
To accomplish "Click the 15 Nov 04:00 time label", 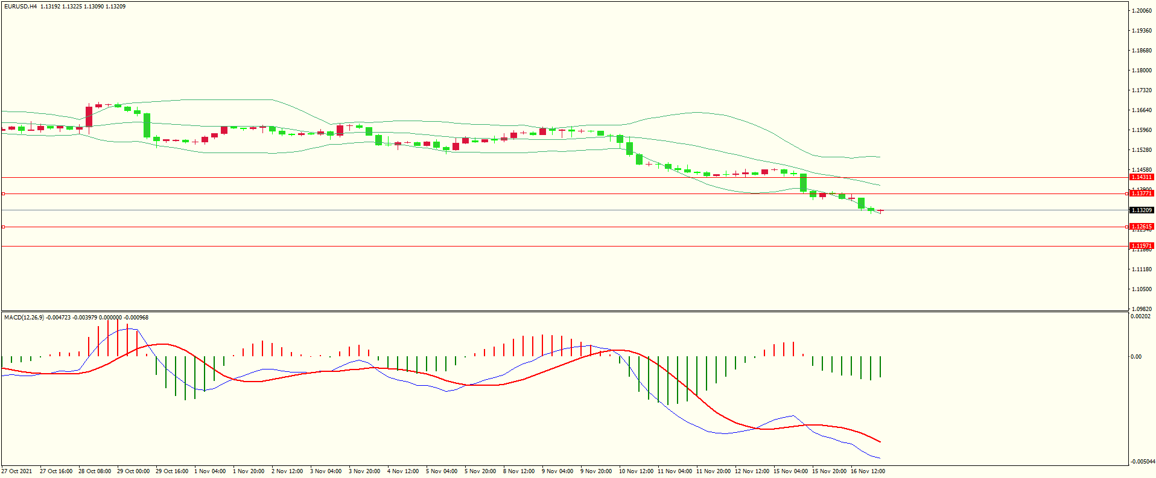I will [790, 471].
